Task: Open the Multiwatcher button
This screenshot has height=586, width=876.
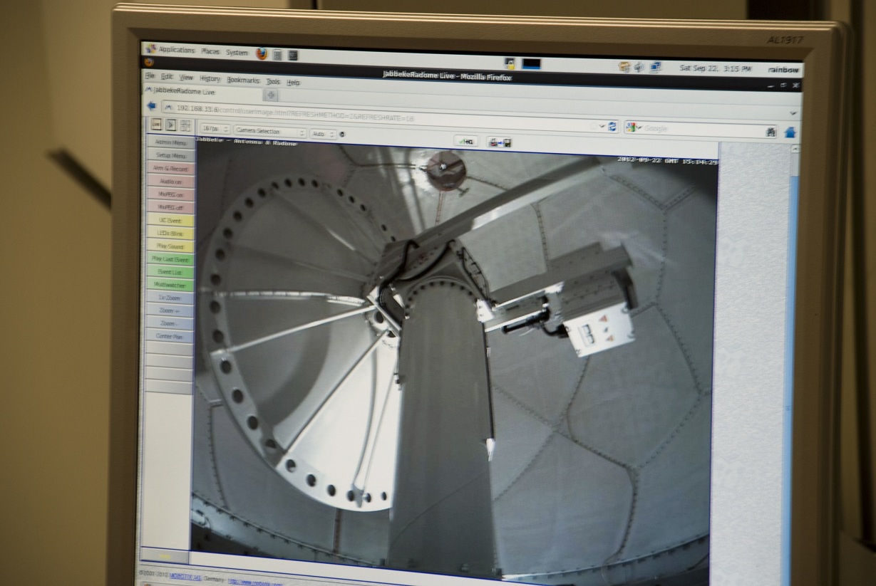Action: [170, 285]
